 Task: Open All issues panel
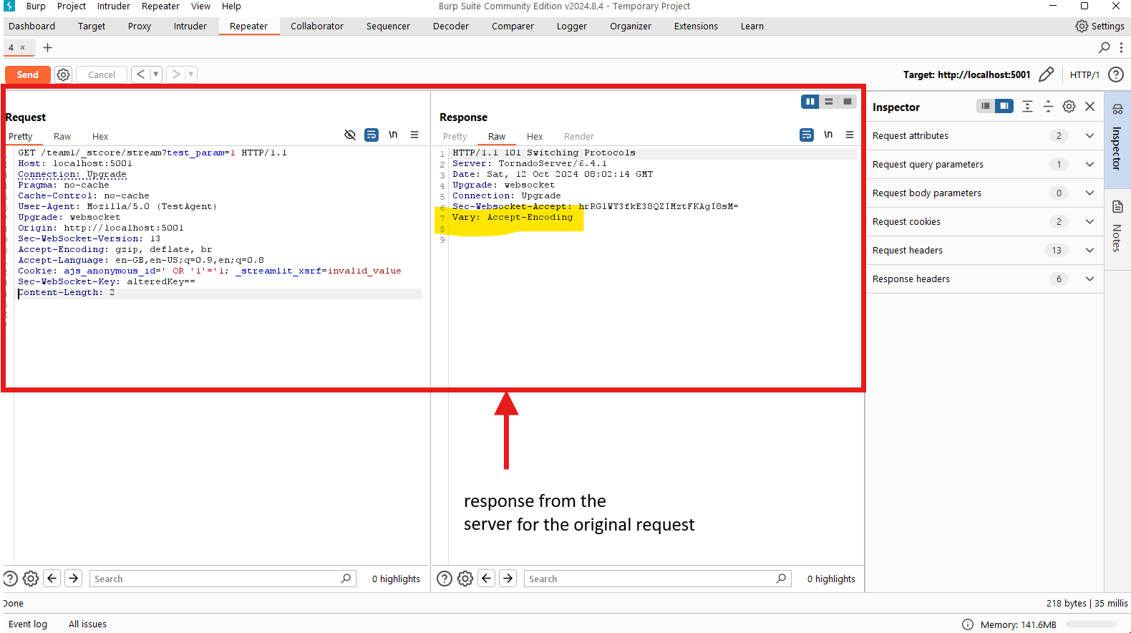pyautogui.click(x=87, y=624)
